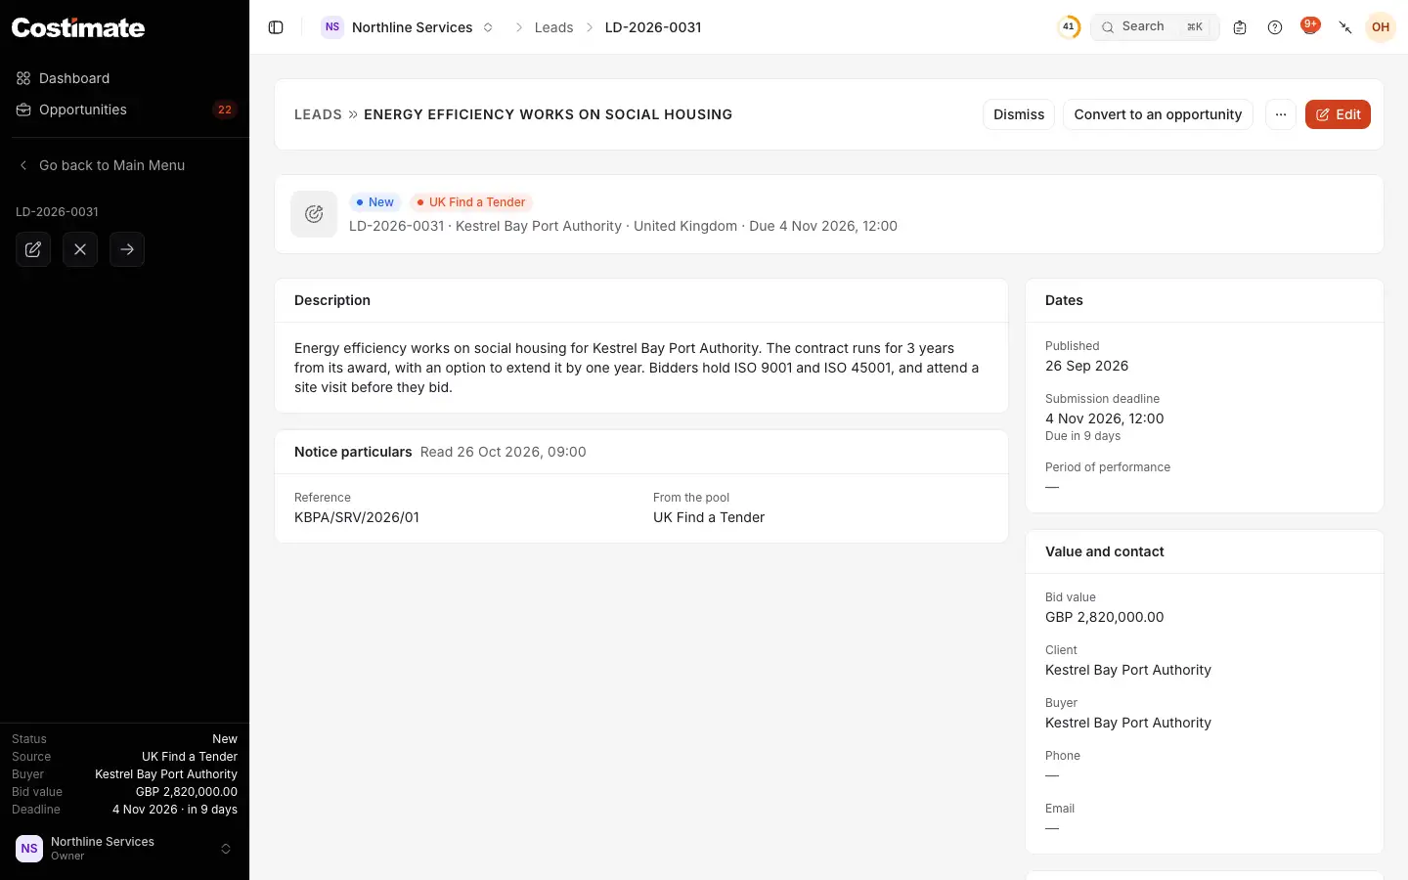The image size is (1408, 880).
Task: Click the dismiss X icon in sidebar
Action: coord(80,249)
